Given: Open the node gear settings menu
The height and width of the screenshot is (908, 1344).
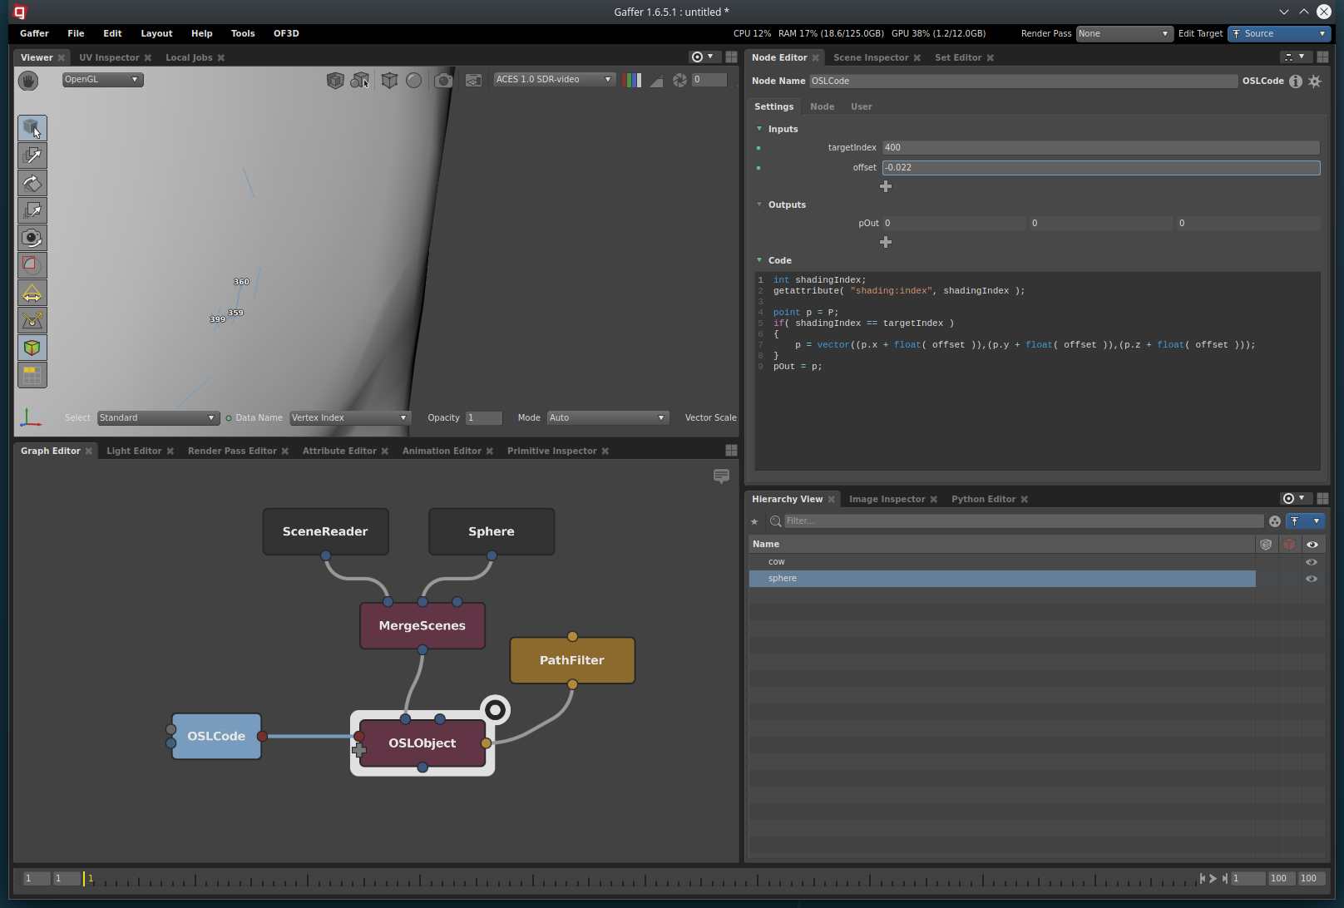Looking at the screenshot, I should pos(1315,81).
